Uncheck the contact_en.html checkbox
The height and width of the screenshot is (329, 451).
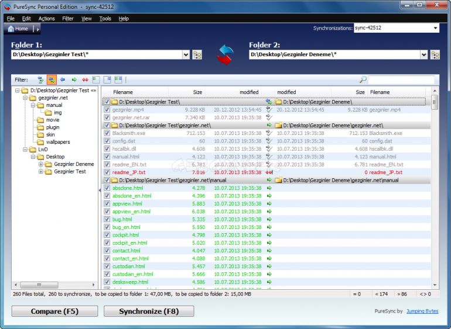coord(107,258)
